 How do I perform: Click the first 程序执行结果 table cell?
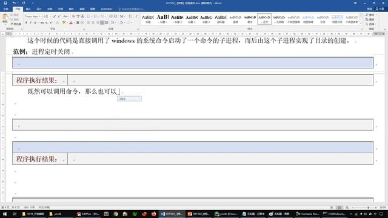(40, 80)
